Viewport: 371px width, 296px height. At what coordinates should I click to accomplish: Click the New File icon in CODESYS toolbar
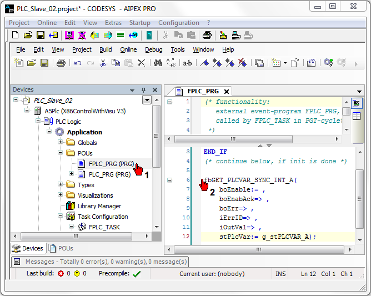click(x=19, y=63)
